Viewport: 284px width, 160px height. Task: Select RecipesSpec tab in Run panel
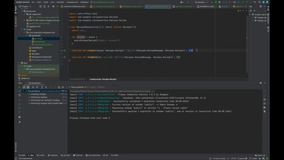coord(35,83)
